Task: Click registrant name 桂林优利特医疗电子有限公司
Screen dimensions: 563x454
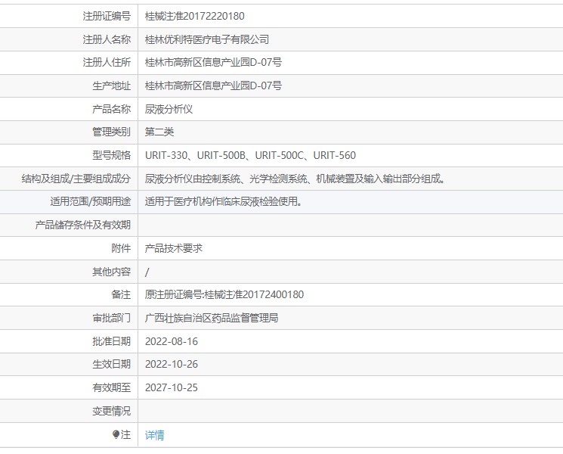Action: [207, 39]
